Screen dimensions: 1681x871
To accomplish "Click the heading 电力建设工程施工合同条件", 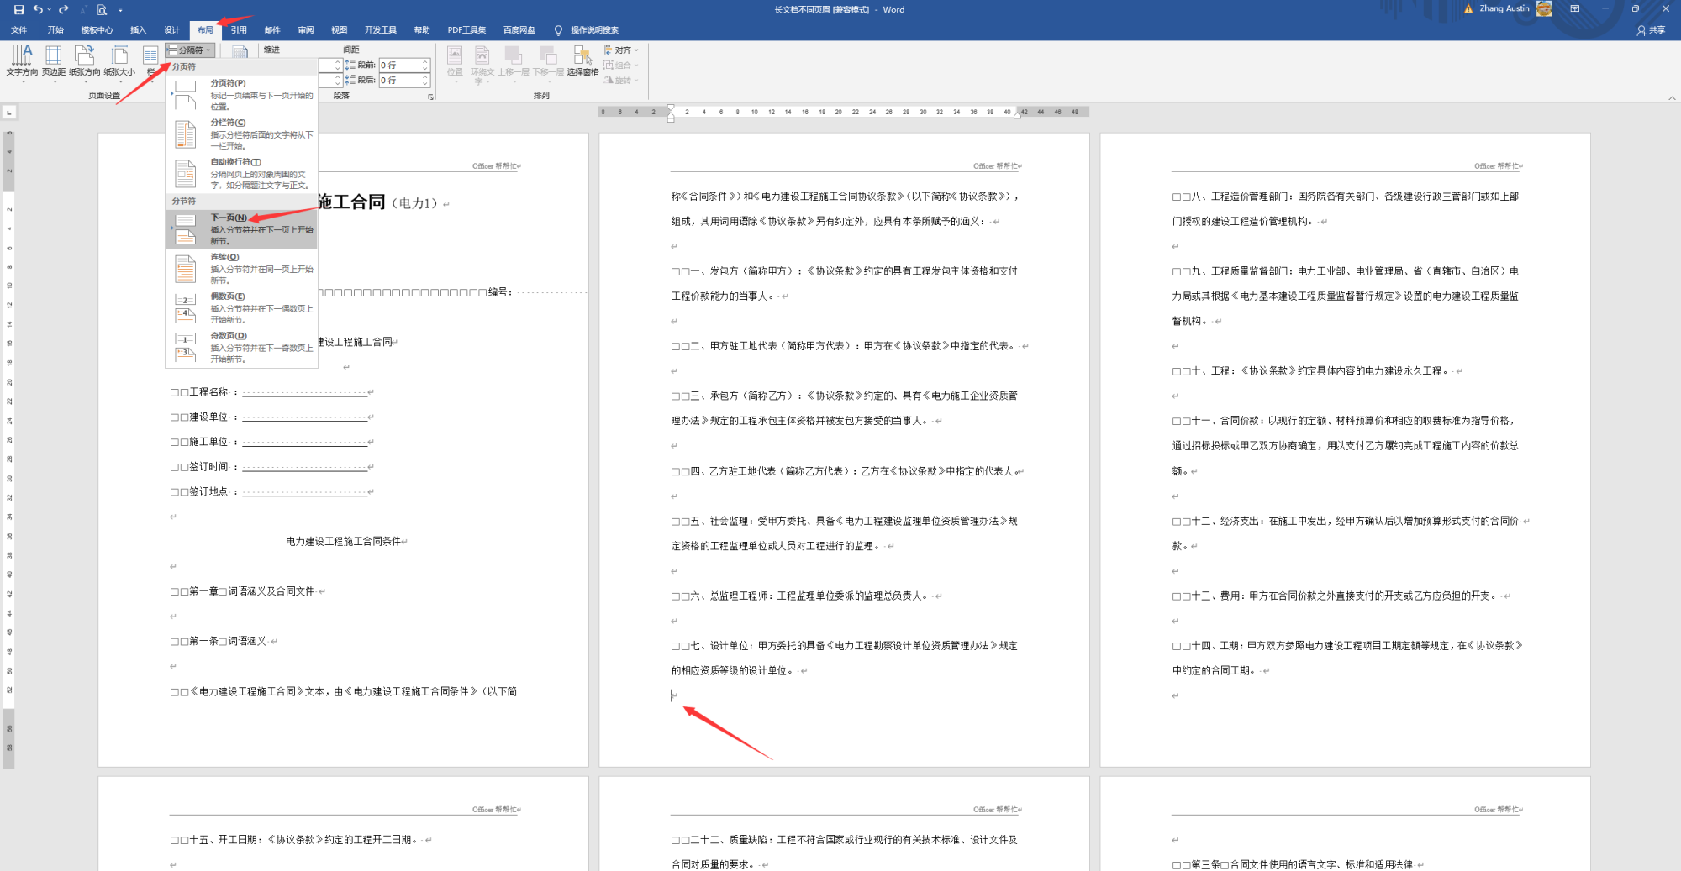I will click(344, 542).
